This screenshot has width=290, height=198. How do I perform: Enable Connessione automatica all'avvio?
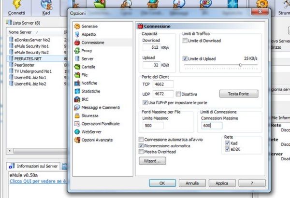pos(141,140)
